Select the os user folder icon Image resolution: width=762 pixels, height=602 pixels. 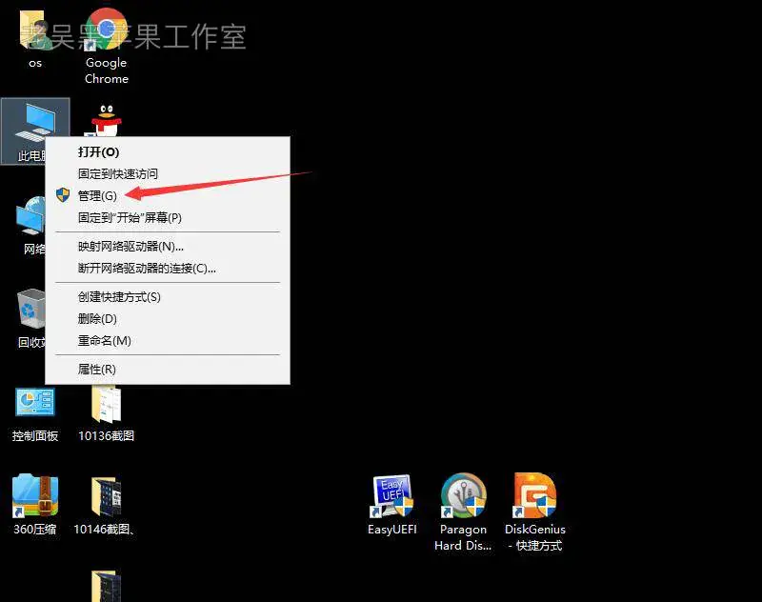pyautogui.click(x=34, y=30)
